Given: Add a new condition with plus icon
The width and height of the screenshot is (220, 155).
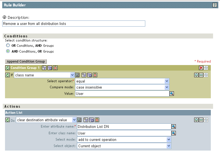Looking at the screenshot, I should pyautogui.click(x=196, y=75).
